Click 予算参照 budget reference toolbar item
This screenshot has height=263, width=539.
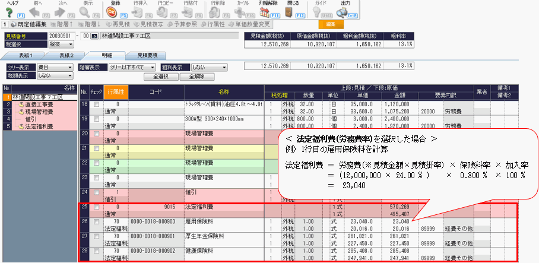point(182,24)
